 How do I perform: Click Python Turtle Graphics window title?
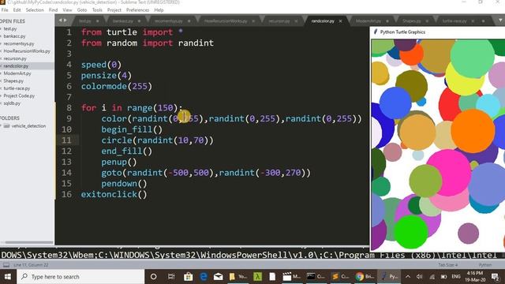pyautogui.click(x=402, y=32)
